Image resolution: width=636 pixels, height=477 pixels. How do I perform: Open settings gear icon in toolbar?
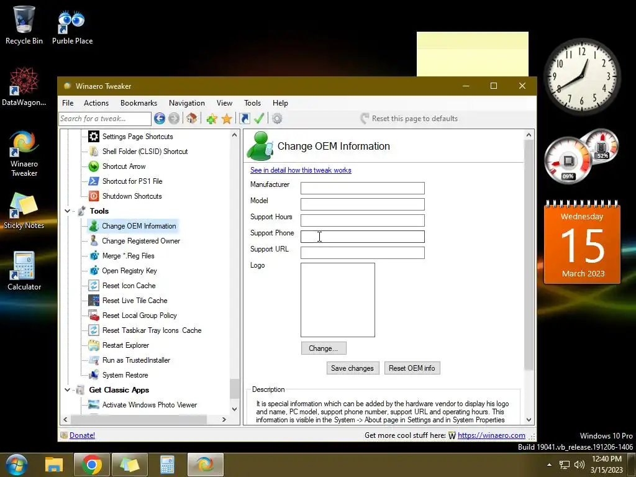[x=277, y=119]
